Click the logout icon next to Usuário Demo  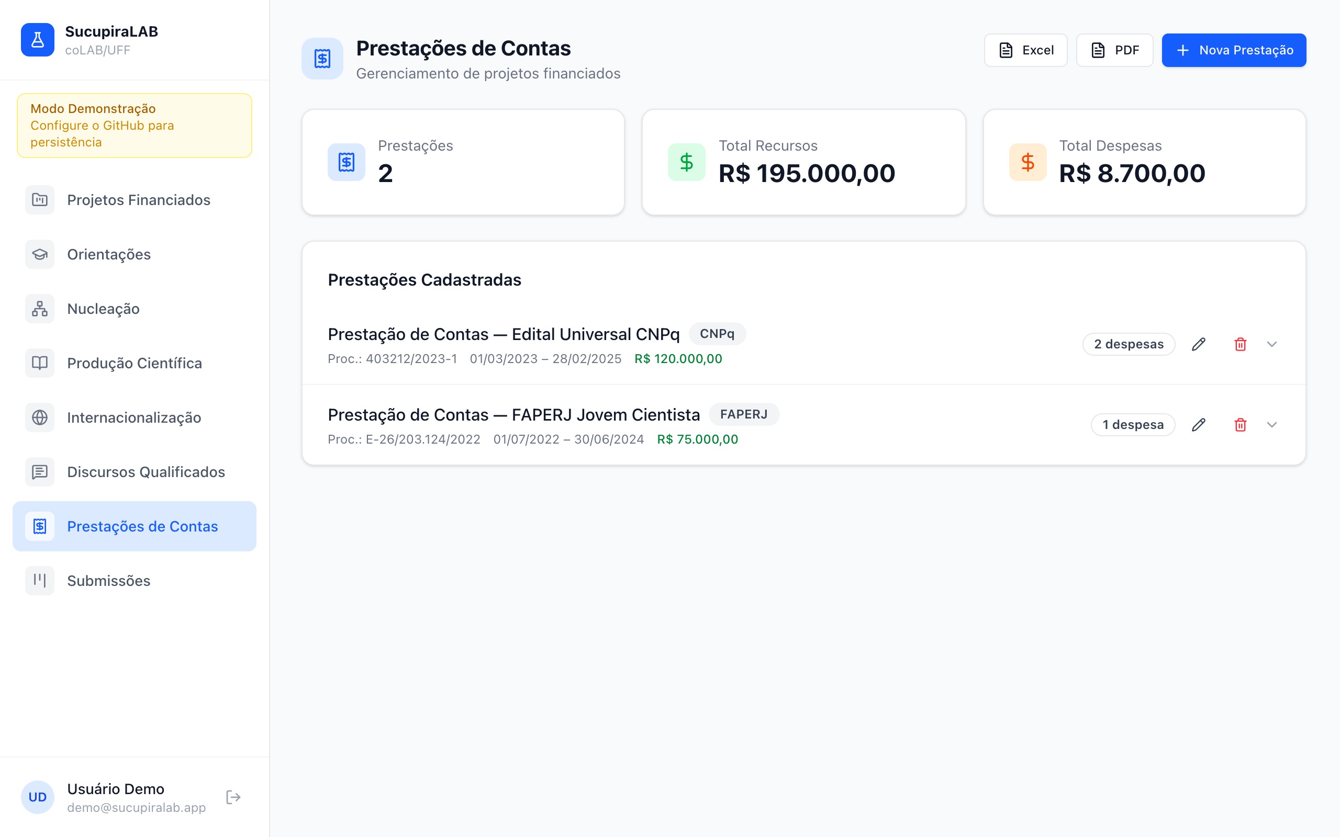232,797
